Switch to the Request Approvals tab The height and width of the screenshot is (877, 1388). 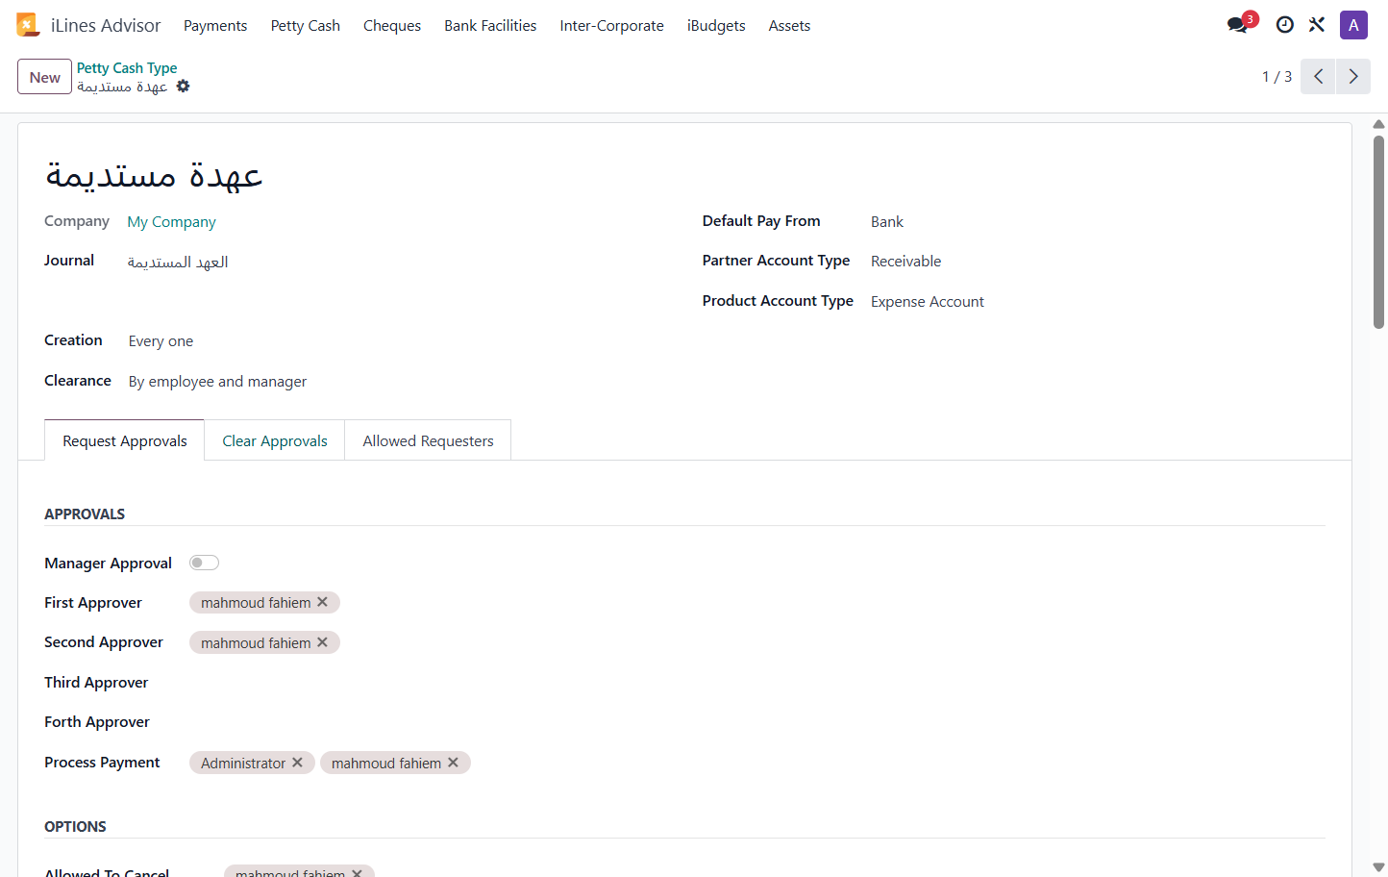(x=125, y=440)
